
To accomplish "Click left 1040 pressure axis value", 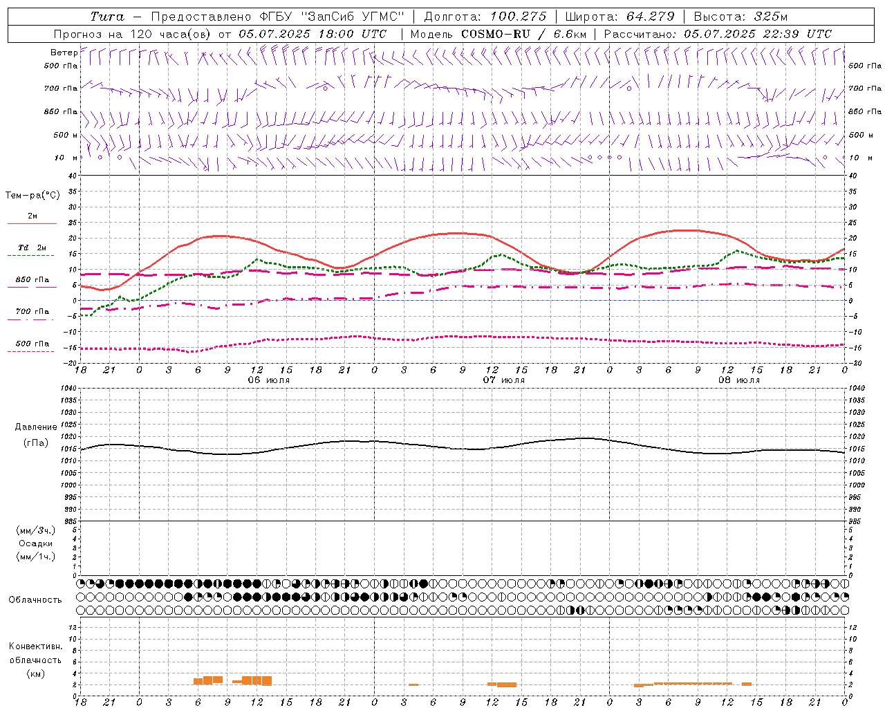I will tap(68, 389).
